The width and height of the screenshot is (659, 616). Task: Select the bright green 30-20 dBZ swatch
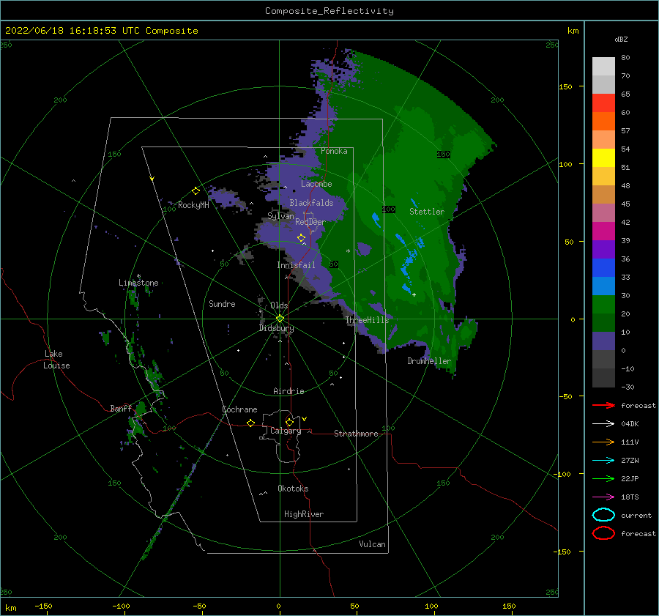tap(603, 305)
